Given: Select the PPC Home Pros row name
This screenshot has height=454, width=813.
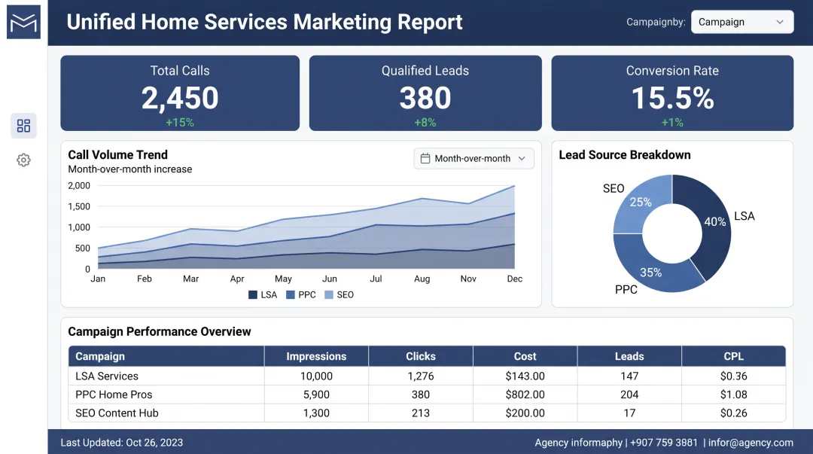Looking at the screenshot, I should click(114, 395).
